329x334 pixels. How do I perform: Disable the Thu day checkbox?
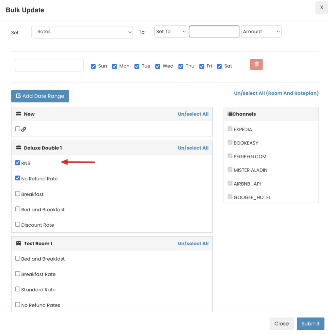click(x=181, y=66)
